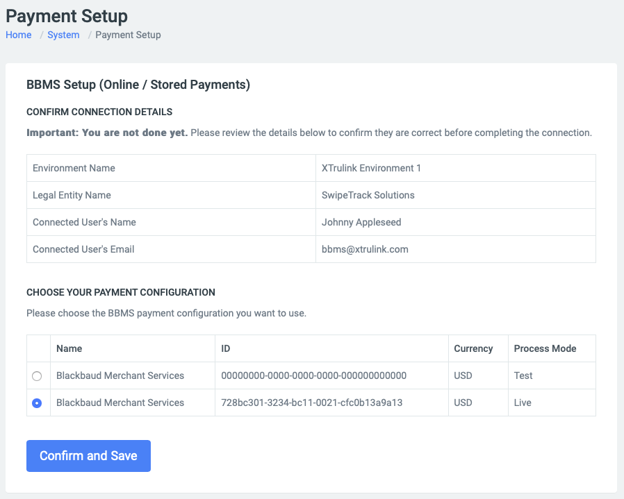The height and width of the screenshot is (499, 624).
Task: Click the 728bc301-3234-bc11-0021-cfc0b13a9a13 ID
Action: click(311, 403)
